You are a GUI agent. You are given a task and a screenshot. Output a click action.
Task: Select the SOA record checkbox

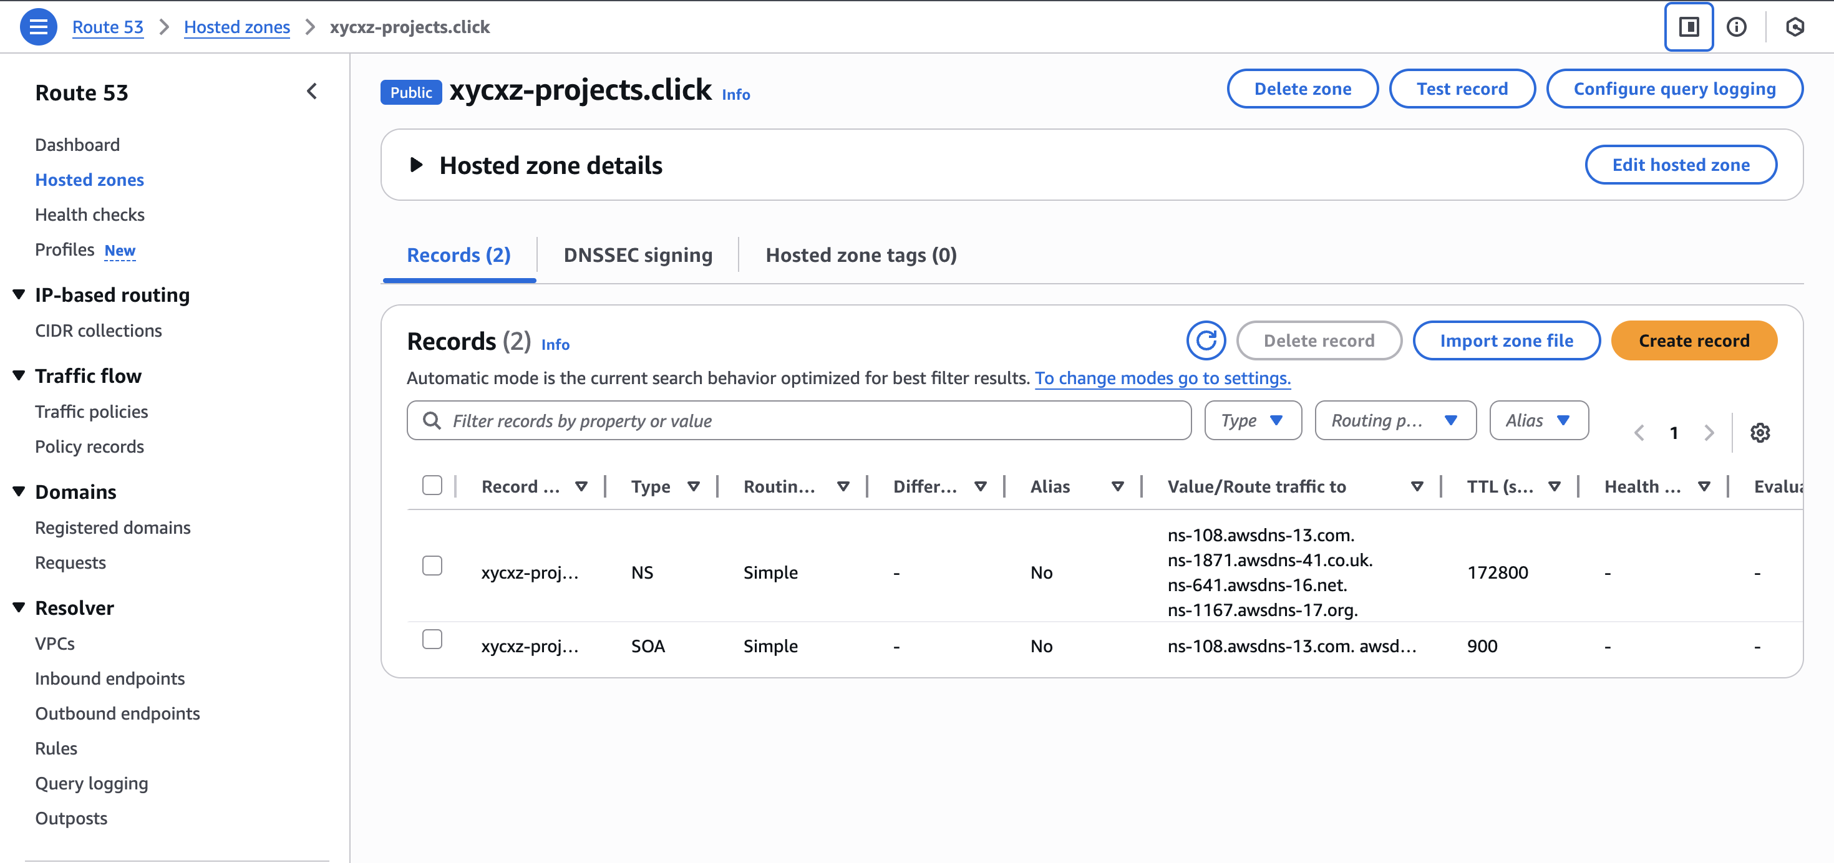(x=432, y=640)
